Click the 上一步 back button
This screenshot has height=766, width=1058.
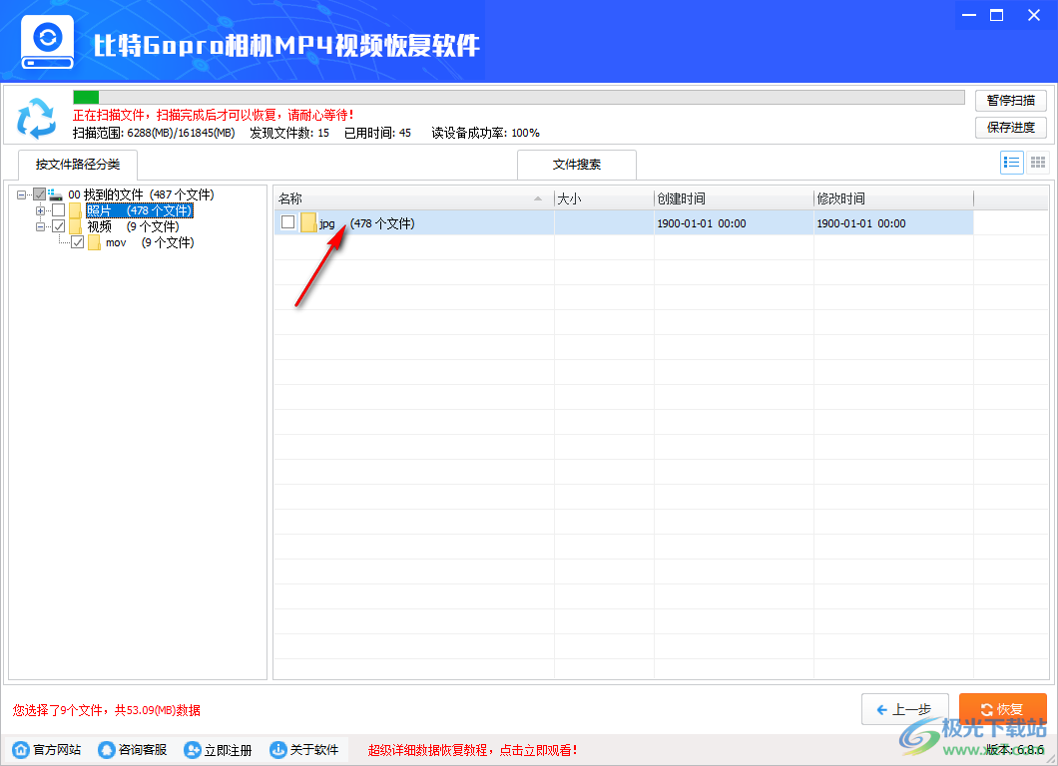pos(905,709)
